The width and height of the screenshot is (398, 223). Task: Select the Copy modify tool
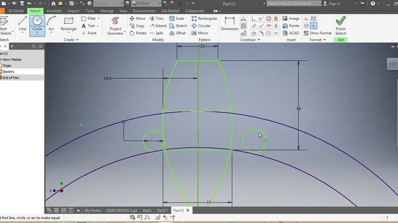(137, 26)
